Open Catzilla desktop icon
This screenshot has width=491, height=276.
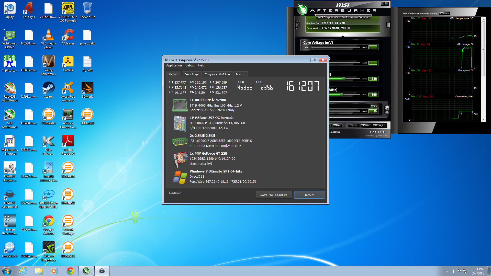(x=68, y=64)
